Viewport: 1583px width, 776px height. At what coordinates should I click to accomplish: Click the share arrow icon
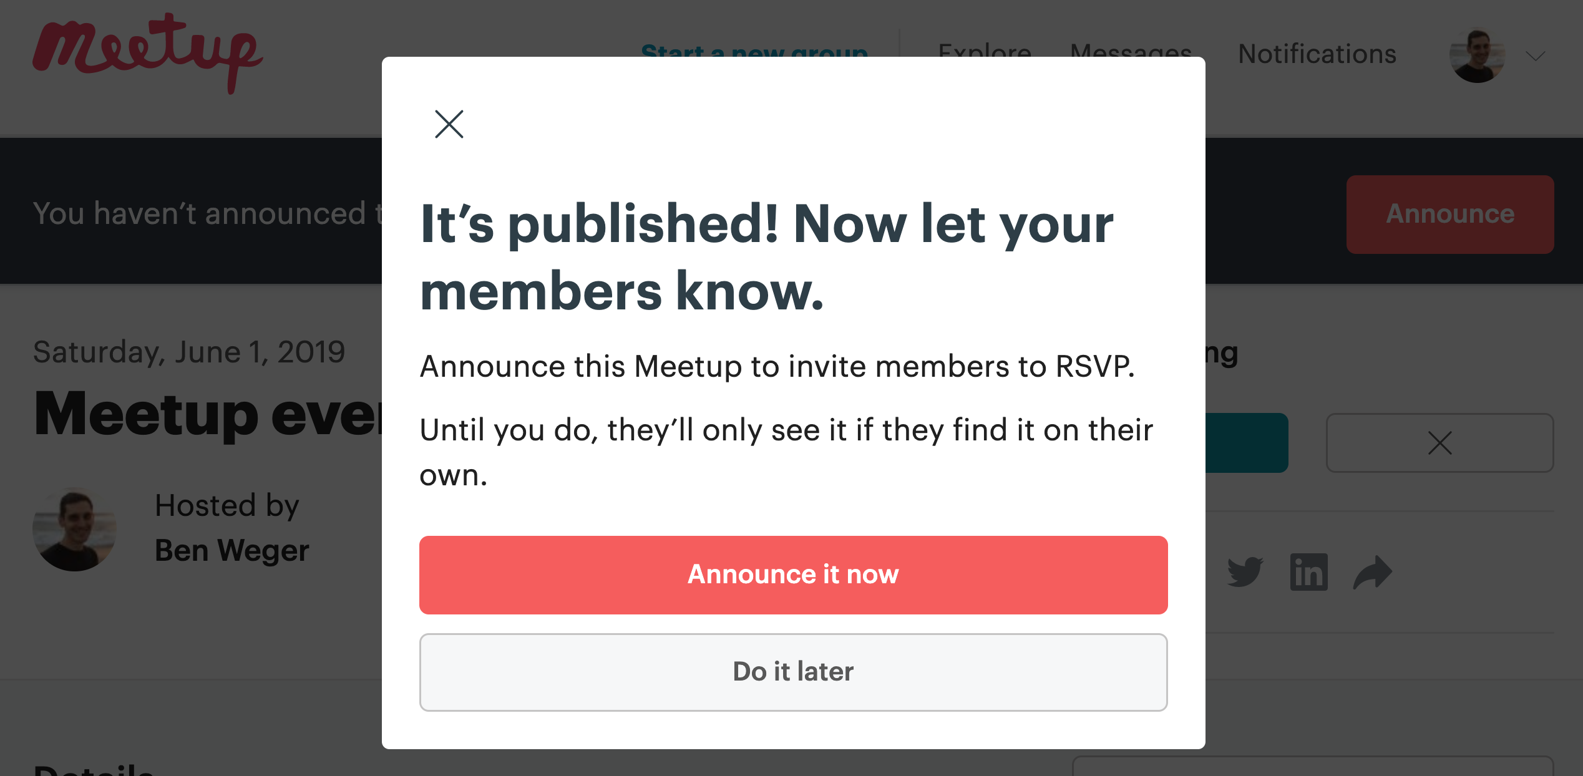click(1372, 572)
